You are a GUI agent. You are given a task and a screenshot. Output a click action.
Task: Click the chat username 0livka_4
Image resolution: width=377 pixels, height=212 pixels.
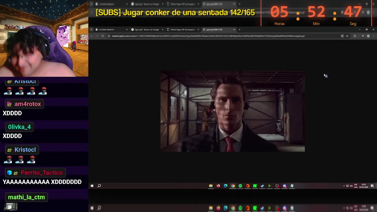click(x=19, y=127)
